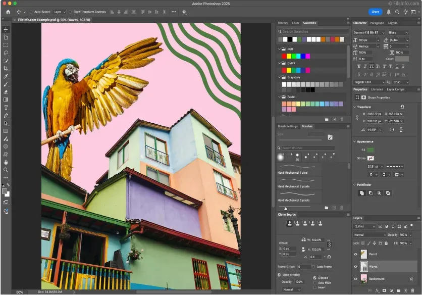Viewport: 422px width, 295px height.
Task: Select the Gradient tool
Action: tap(6, 100)
